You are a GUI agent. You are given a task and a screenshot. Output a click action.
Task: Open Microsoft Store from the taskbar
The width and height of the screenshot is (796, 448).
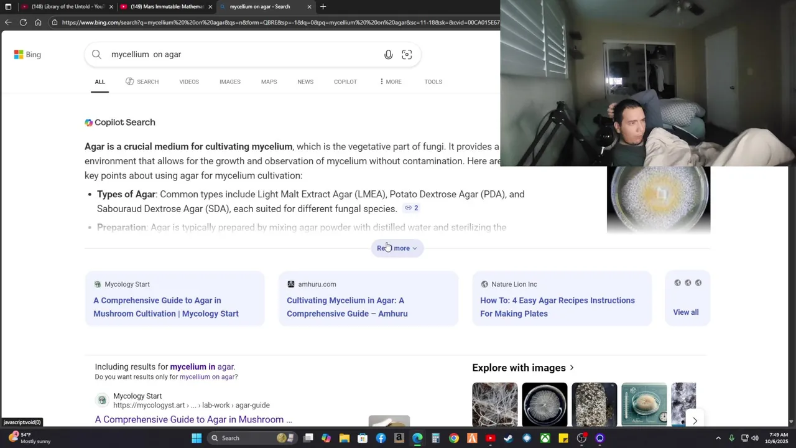[363, 438]
